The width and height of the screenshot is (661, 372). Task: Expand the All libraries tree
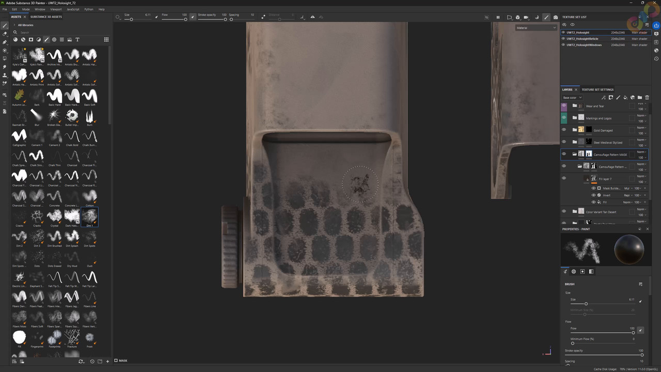pos(14,25)
